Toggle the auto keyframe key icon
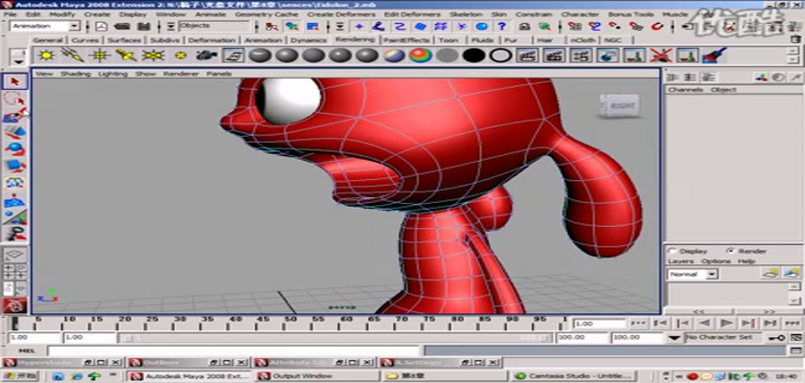The width and height of the screenshot is (805, 383). click(x=775, y=337)
